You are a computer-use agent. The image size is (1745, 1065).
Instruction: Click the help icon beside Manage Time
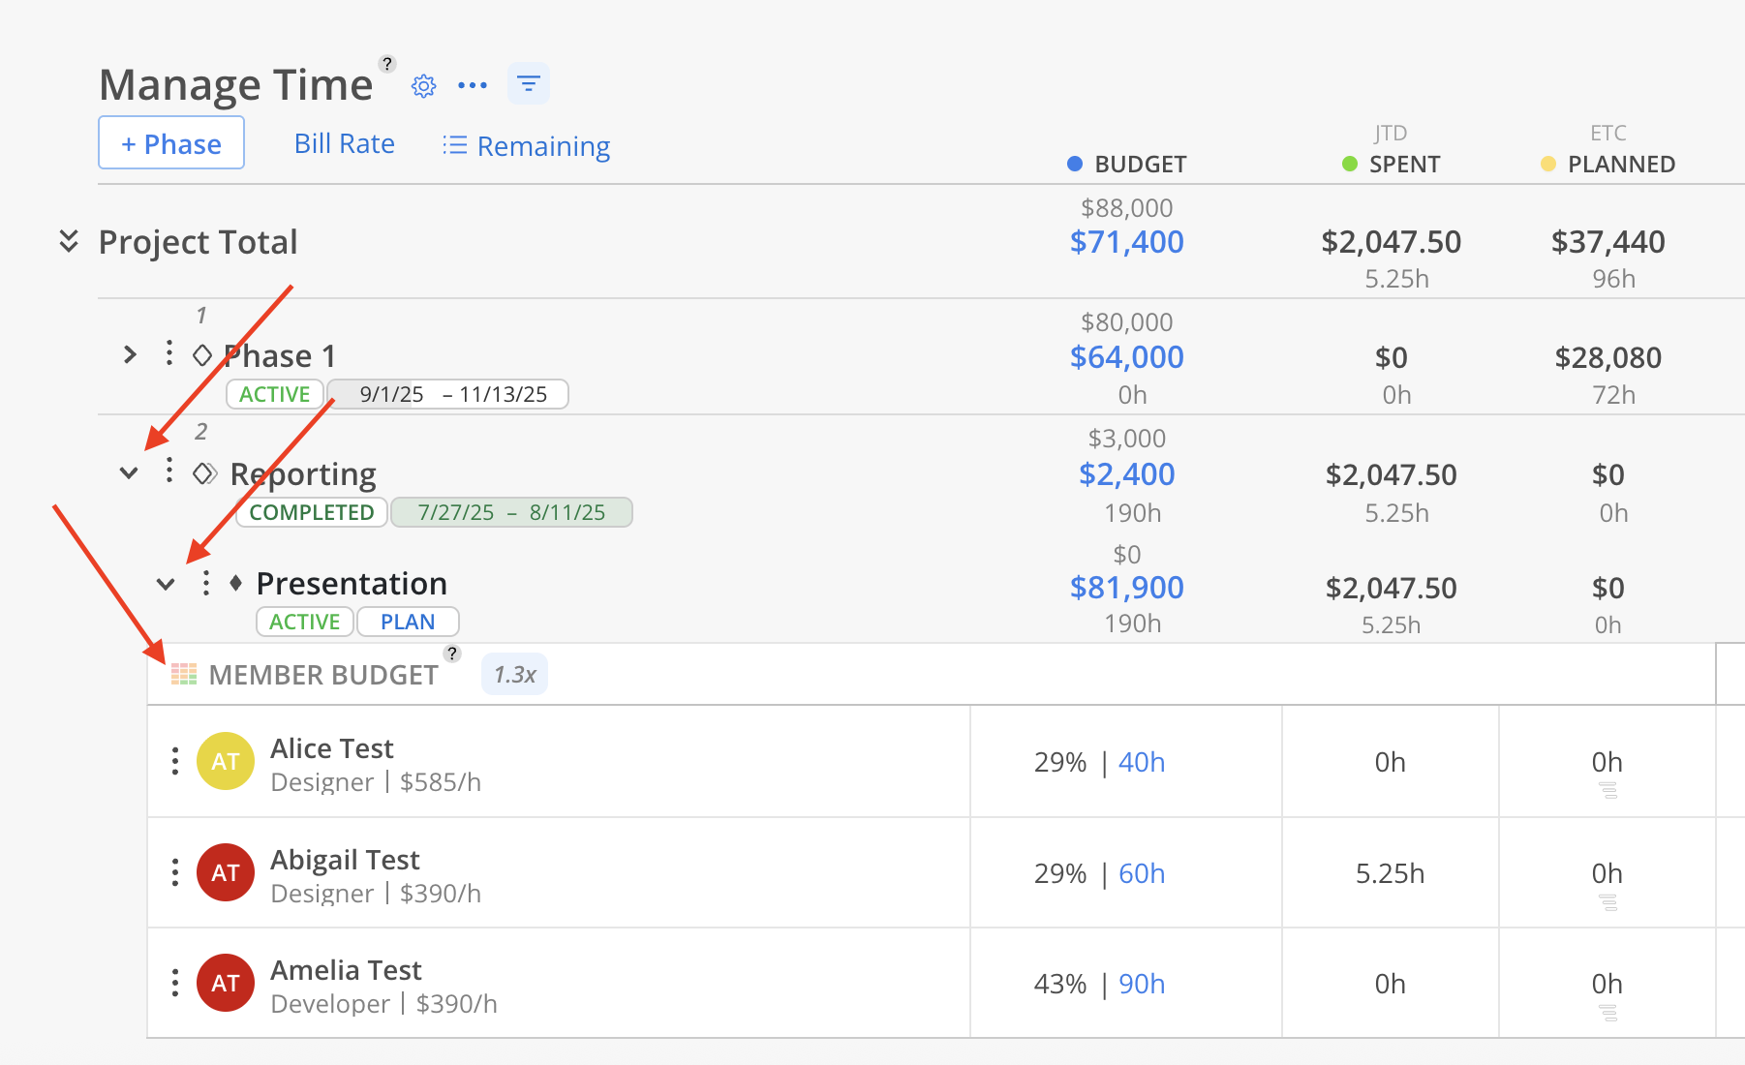point(387,64)
